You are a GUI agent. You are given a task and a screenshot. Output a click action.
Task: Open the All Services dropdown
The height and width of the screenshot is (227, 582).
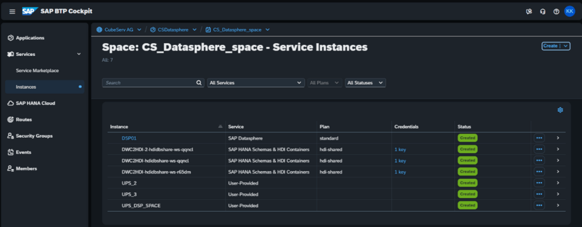tap(256, 83)
